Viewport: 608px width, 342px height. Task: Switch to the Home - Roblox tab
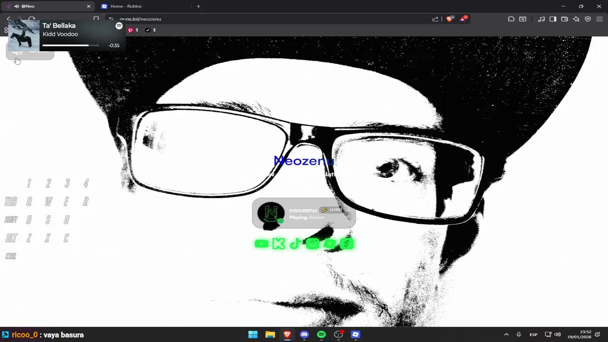click(x=142, y=6)
